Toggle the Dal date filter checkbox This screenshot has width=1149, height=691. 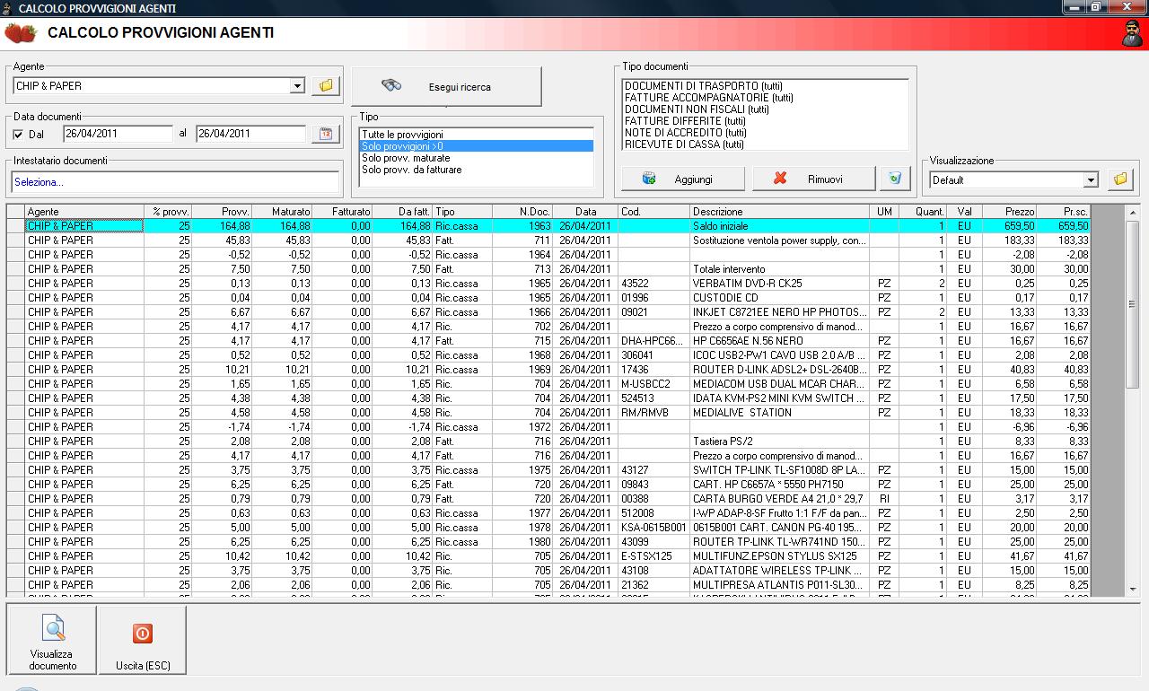coord(20,135)
